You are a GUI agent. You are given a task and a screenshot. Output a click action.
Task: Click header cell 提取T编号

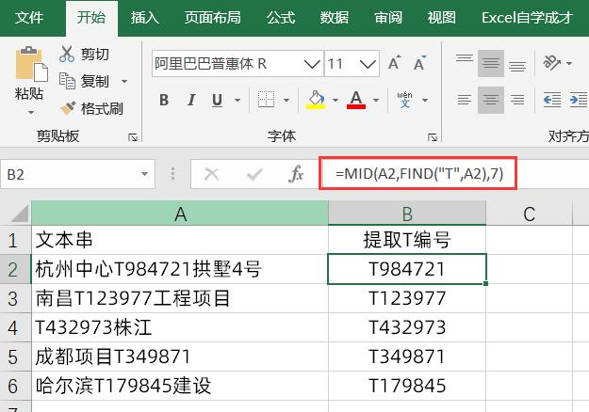click(x=407, y=240)
